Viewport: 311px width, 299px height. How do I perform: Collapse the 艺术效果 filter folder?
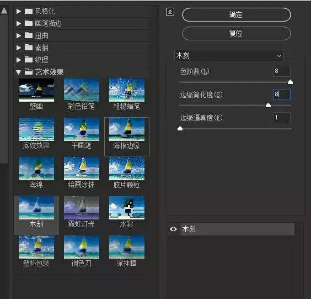pyautogui.click(x=19, y=72)
